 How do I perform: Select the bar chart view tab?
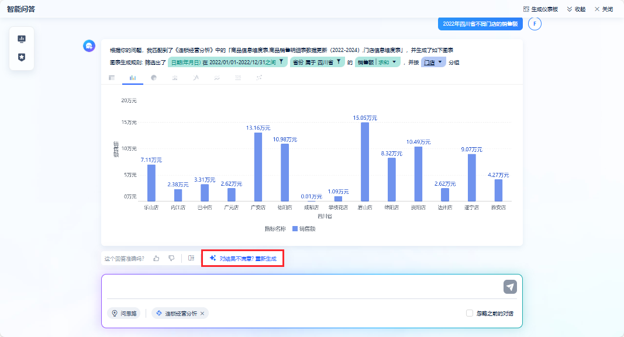point(133,78)
